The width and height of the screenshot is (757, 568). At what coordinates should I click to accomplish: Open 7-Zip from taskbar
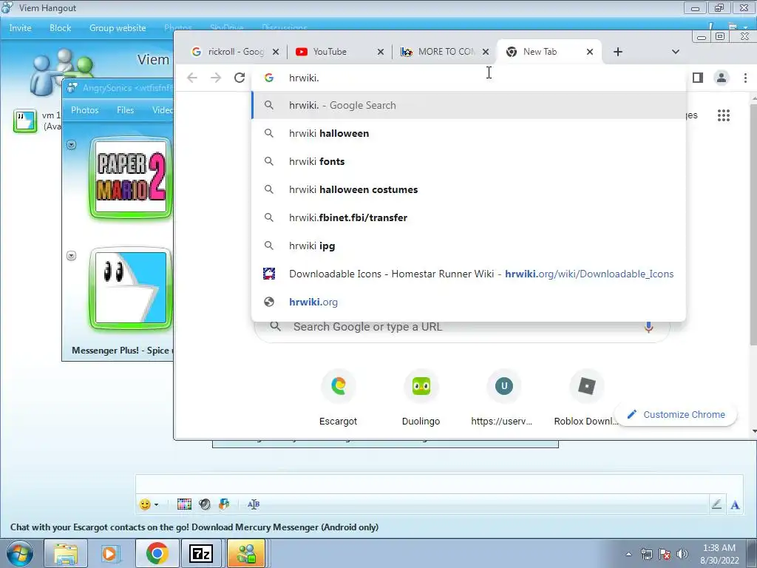tap(201, 553)
